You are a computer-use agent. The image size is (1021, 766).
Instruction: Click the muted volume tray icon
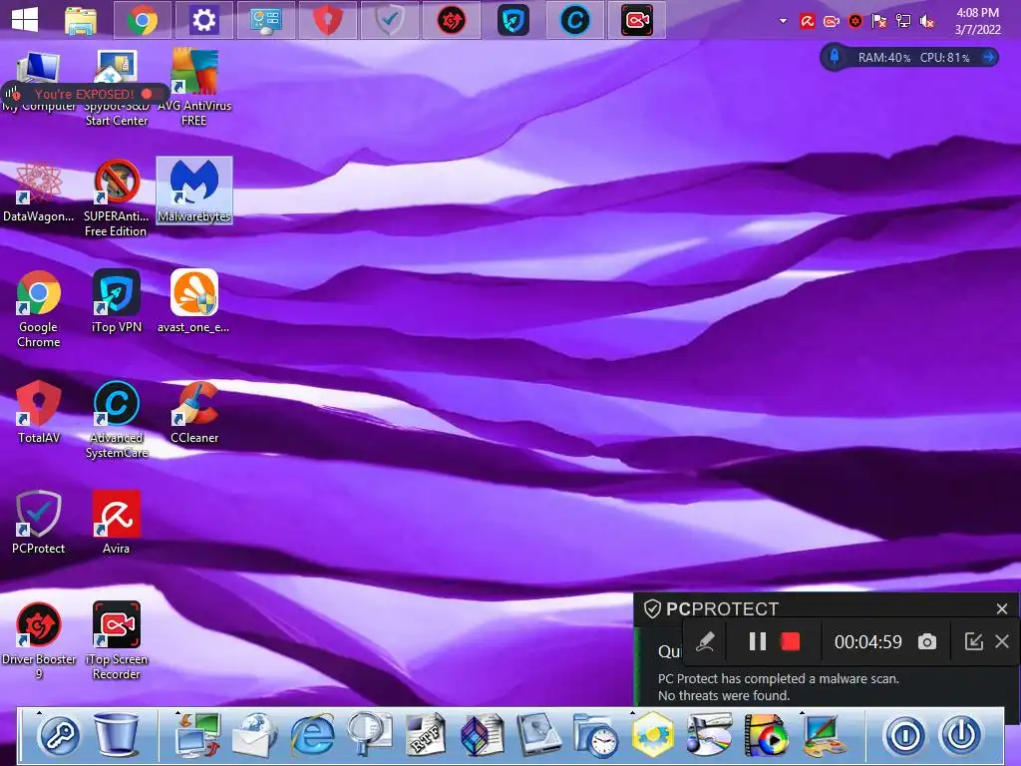[927, 22]
